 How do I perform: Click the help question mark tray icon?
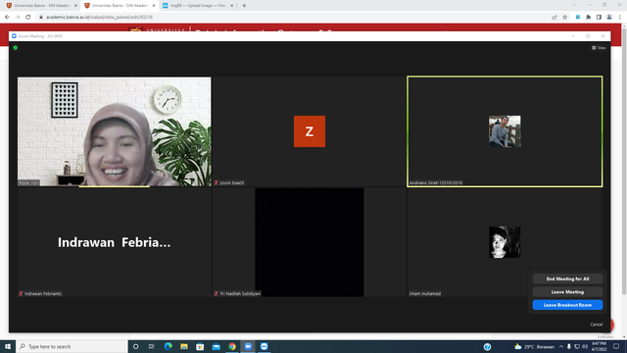487,347
